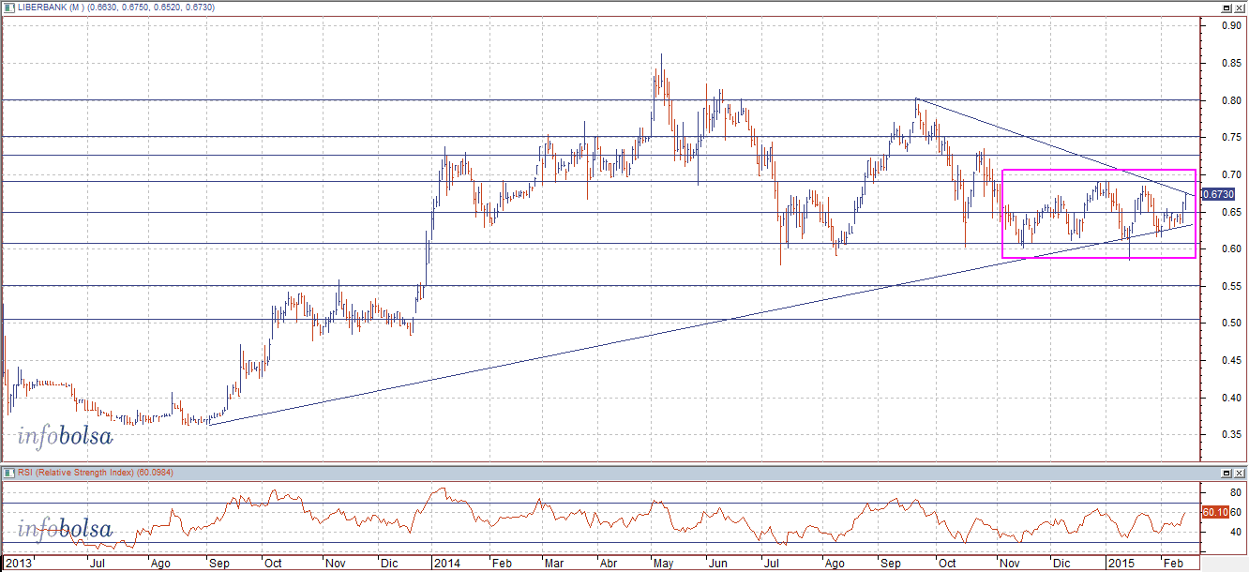The image size is (1249, 572).
Task: Click the 60.10 RSI value label
Action: 1215,512
